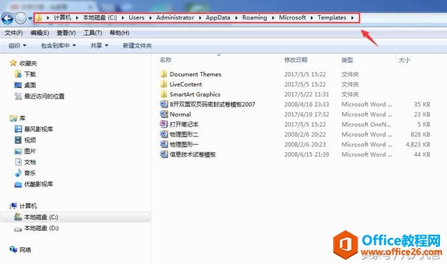This screenshot has height=264, width=447.
Task: Open the 工具(T) menu
Action: pos(93,33)
